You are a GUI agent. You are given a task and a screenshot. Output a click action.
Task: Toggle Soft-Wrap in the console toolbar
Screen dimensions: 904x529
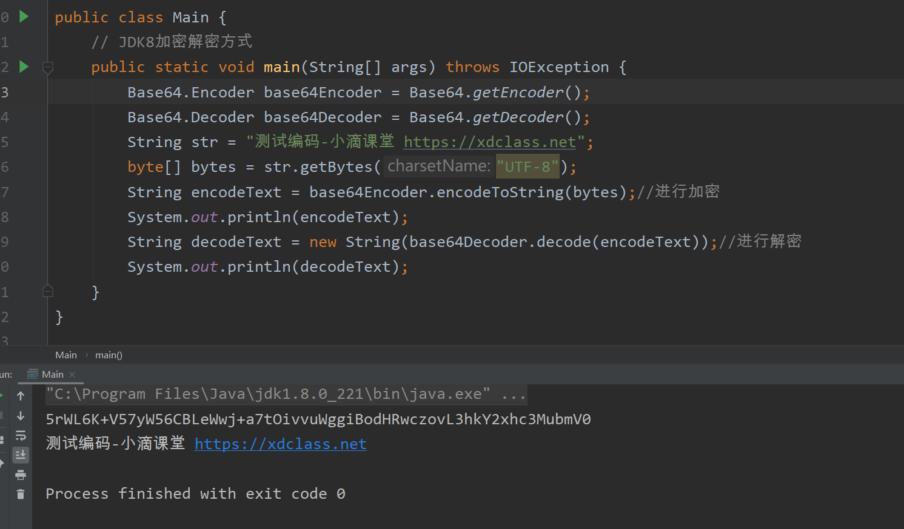point(21,435)
